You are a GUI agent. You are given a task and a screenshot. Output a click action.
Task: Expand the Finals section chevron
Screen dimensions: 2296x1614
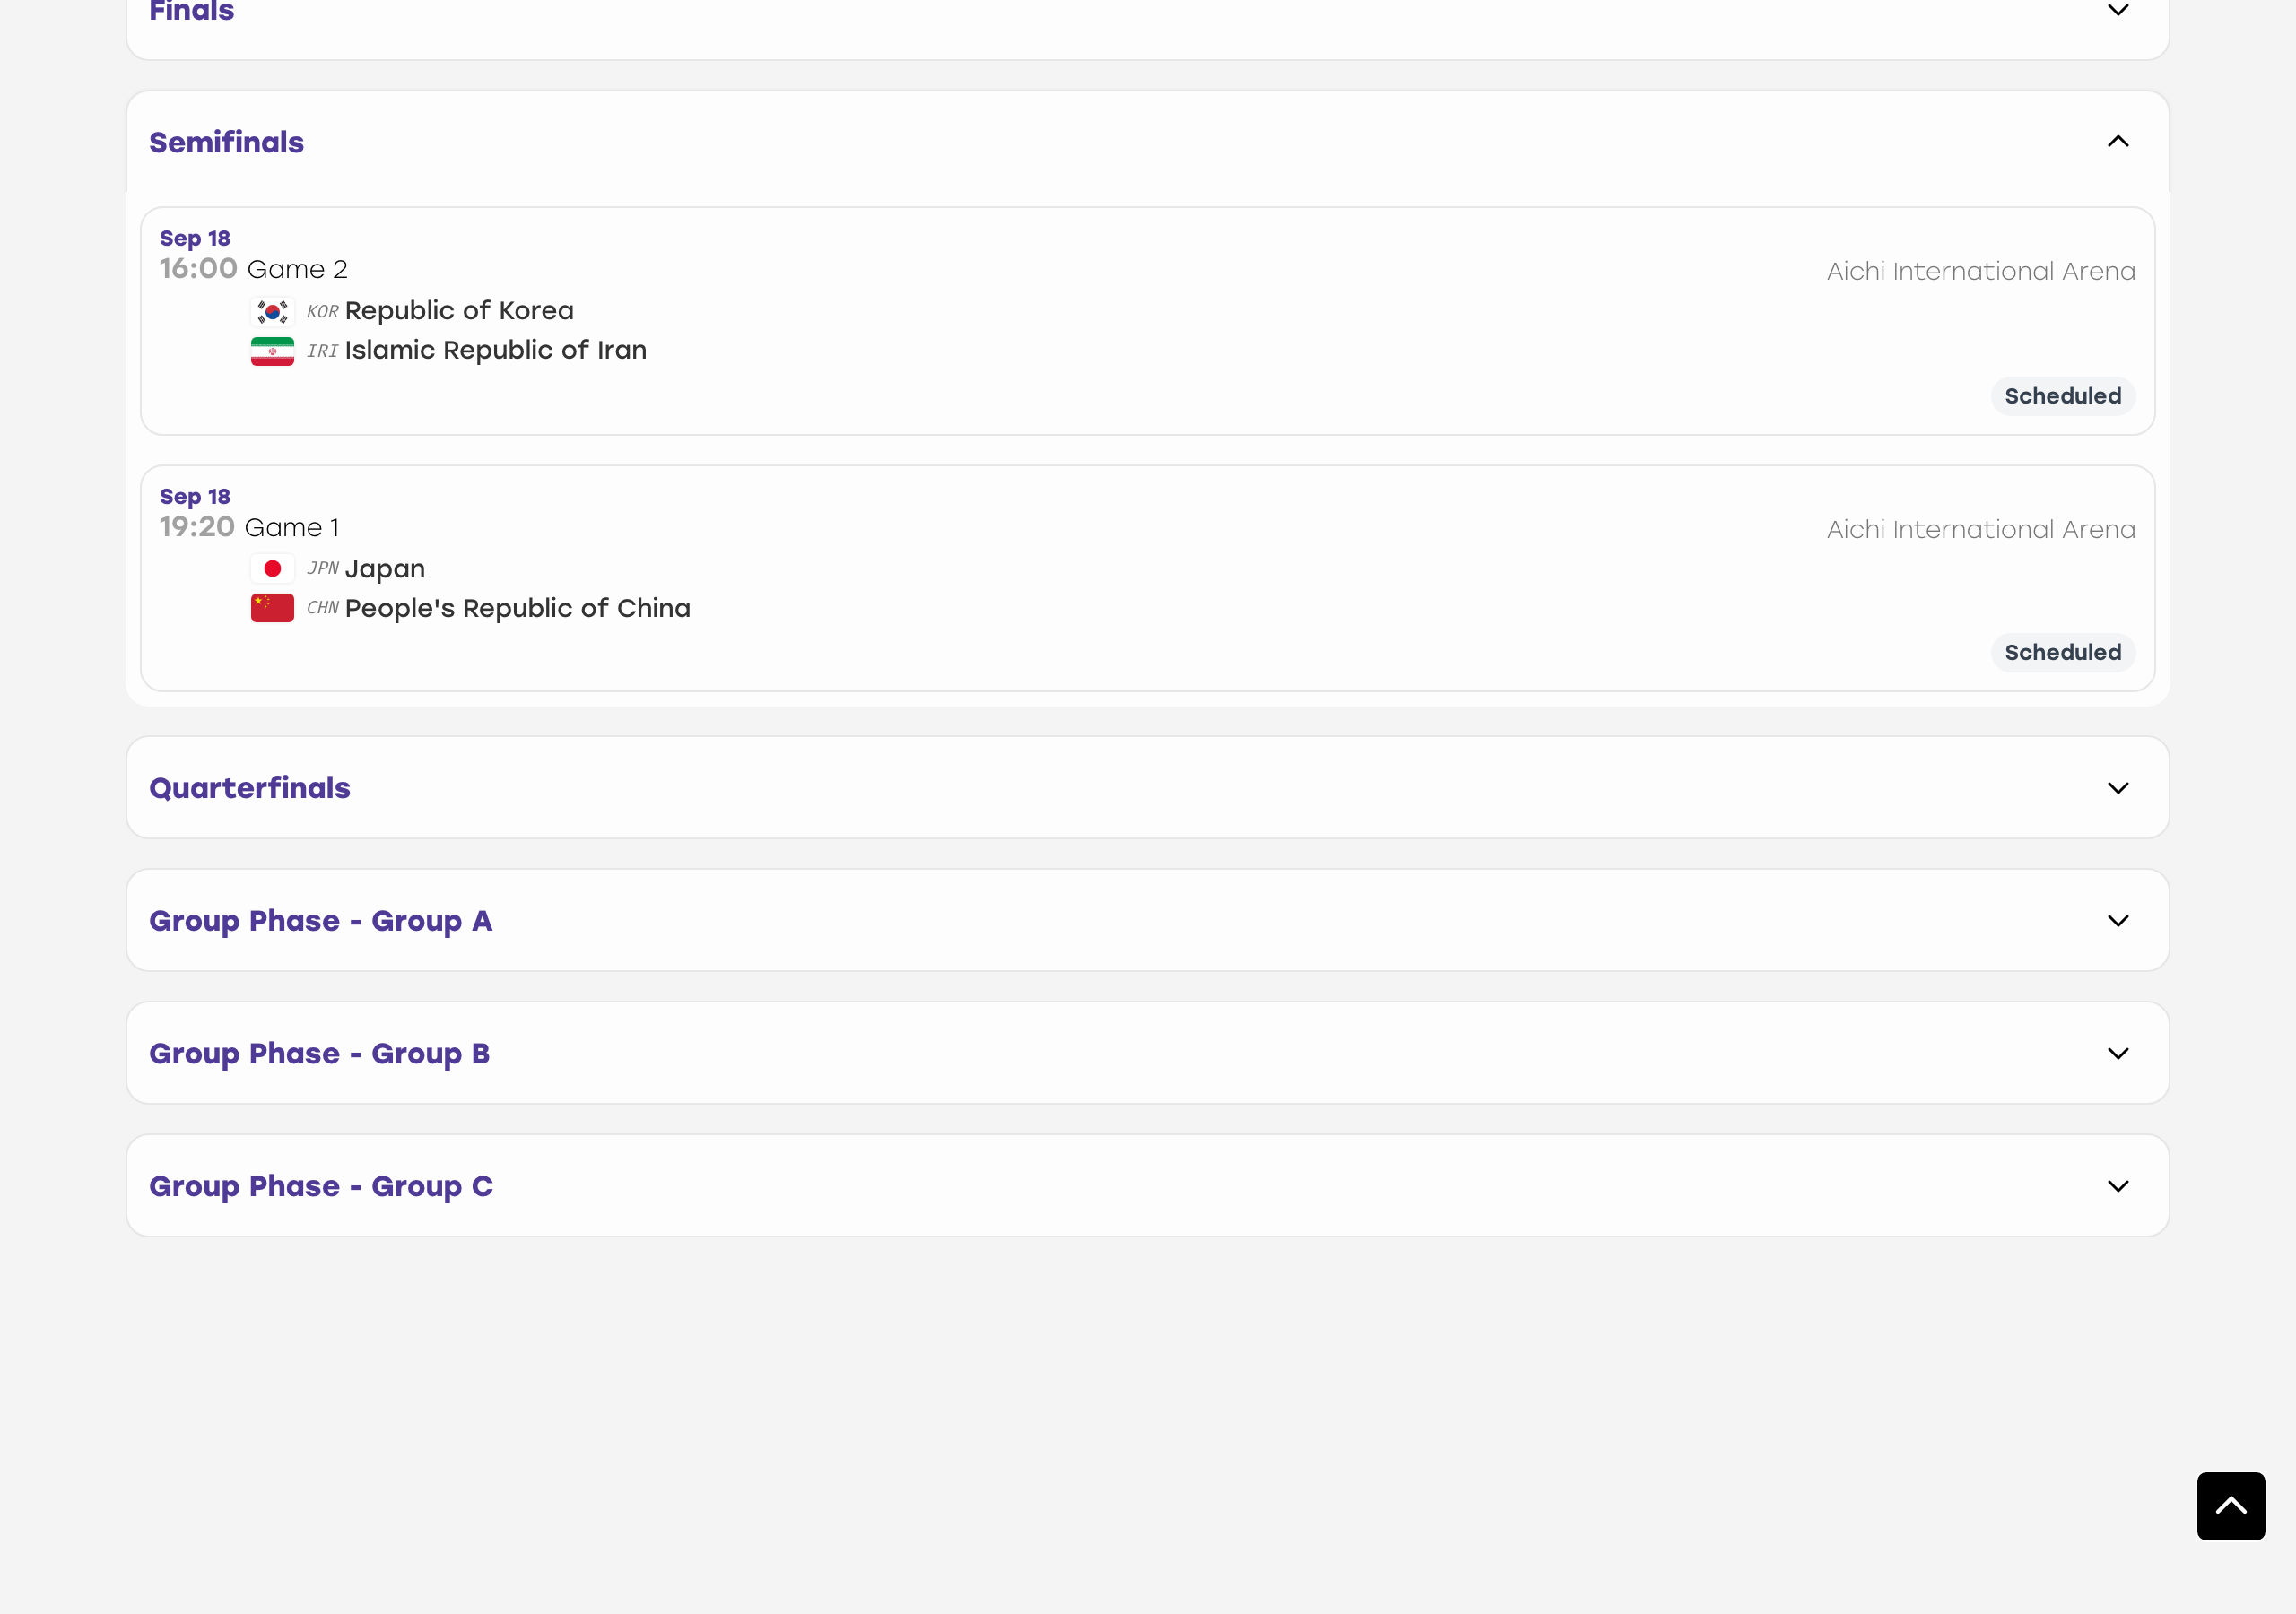pyautogui.click(x=2118, y=10)
